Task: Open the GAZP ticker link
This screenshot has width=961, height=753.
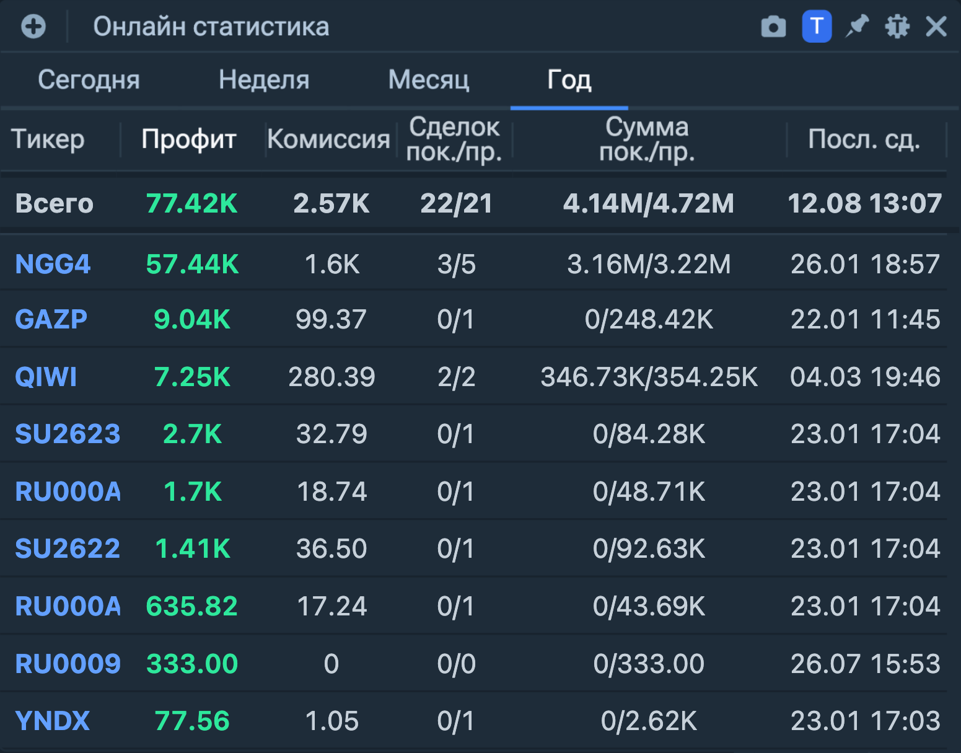Action: coord(51,320)
